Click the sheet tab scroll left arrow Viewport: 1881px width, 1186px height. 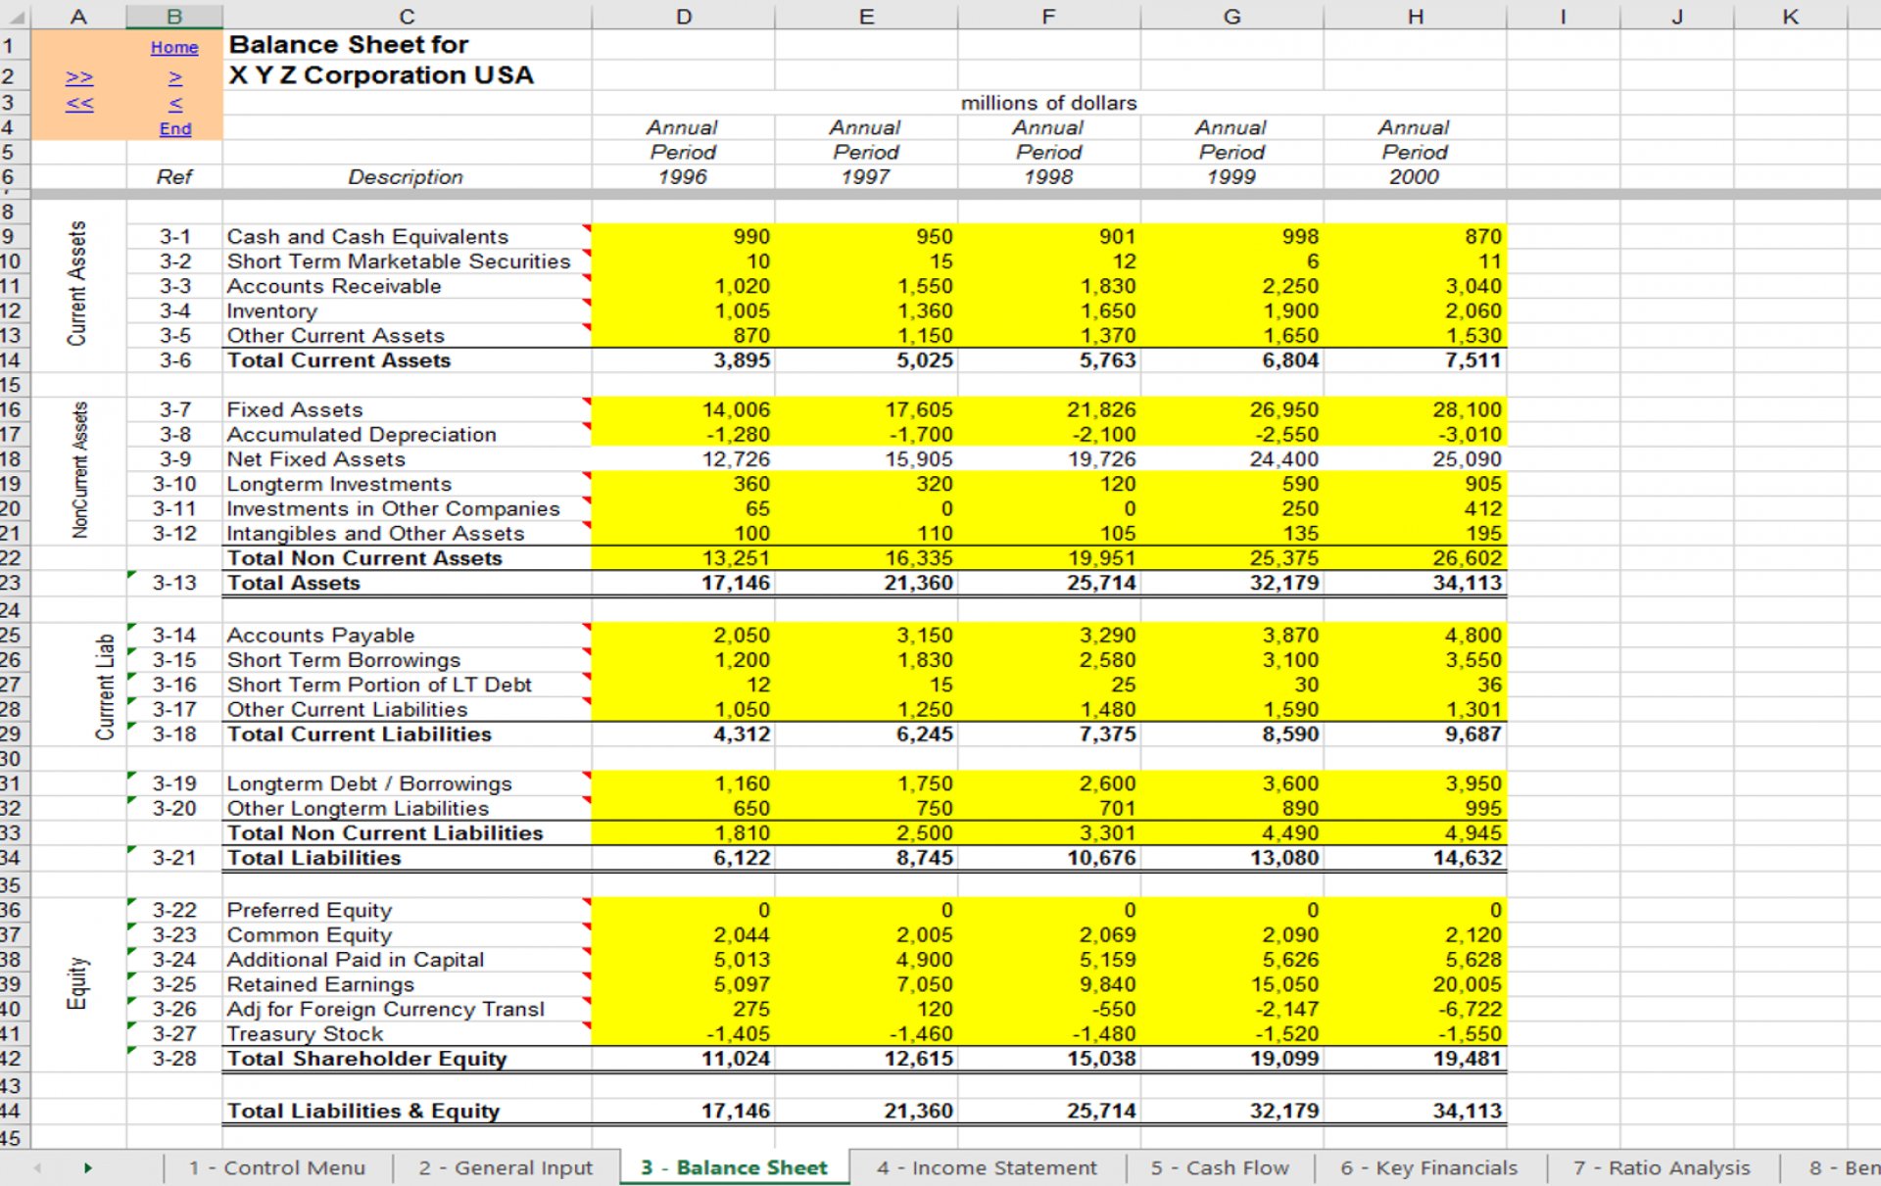(x=38, y=1167)
